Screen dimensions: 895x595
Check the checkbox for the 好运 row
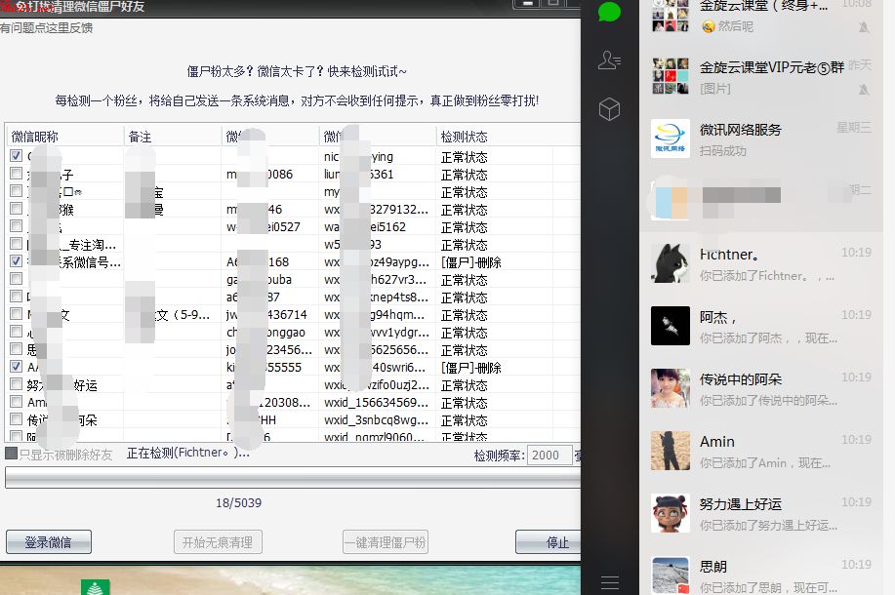[x=16, y=384]
